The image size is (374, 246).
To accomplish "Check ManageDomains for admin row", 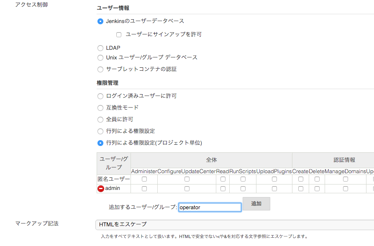I will (x=346, y=189).
